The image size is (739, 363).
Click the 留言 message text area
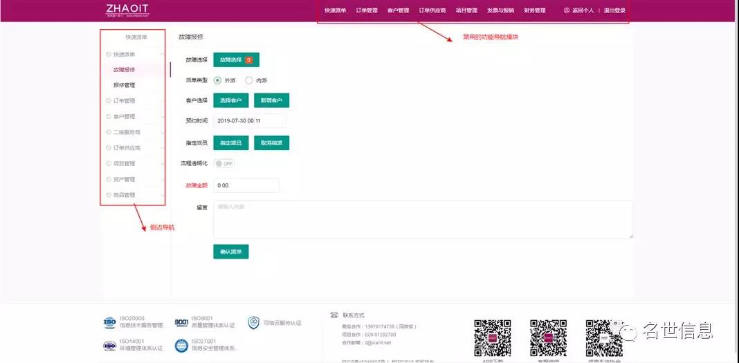pyautogui.click(x=423, y=219)
